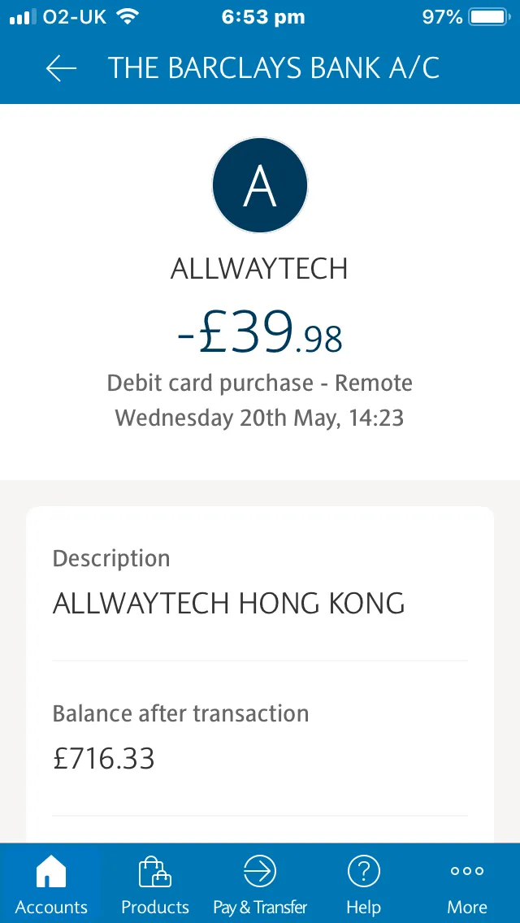Tap the Products shopping bag icon
The height and width of the screenshot is (923, 520).
[x=155, y=871]
